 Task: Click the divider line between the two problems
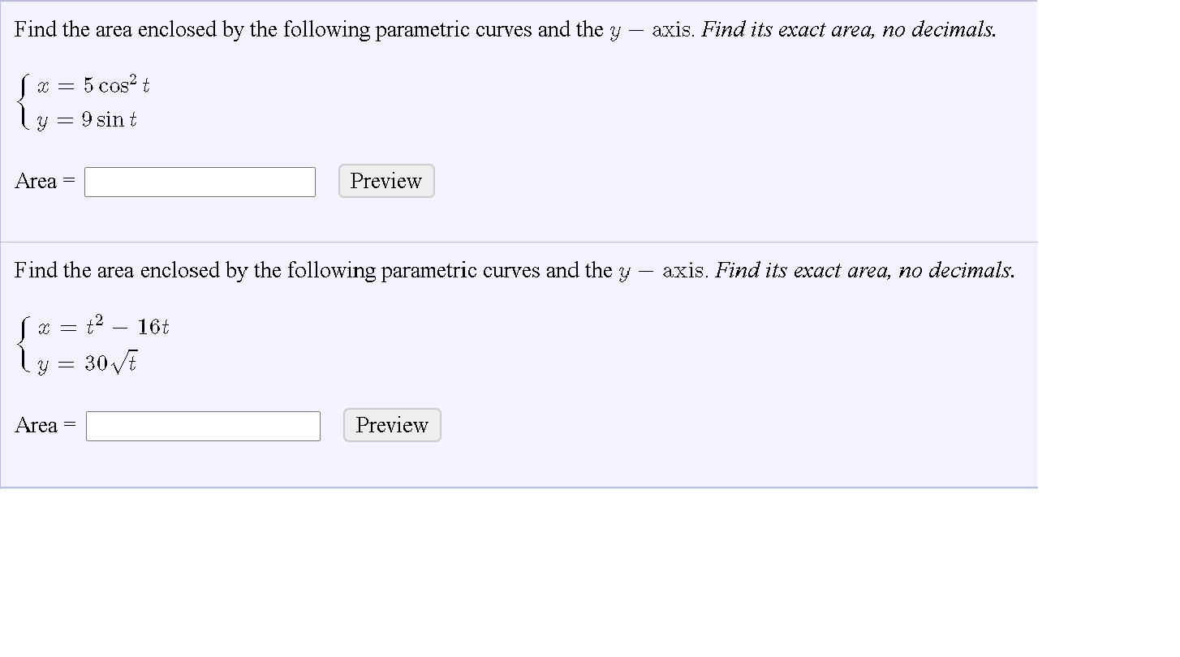tap(519, 243)
